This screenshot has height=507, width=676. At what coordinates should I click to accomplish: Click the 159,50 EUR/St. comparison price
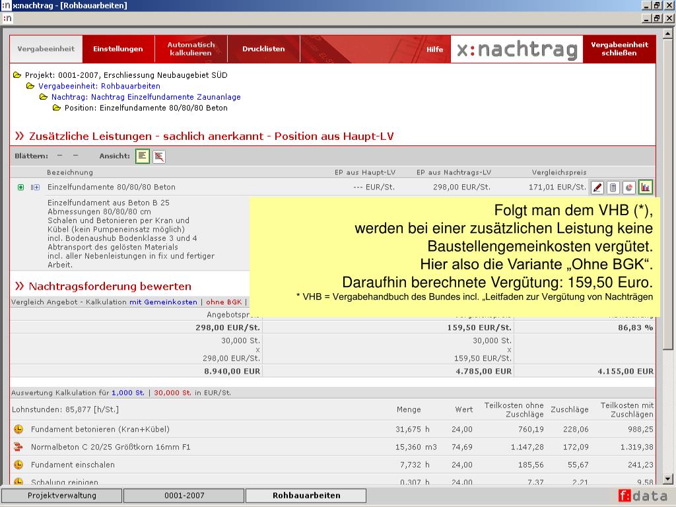[x=479, y=327]
